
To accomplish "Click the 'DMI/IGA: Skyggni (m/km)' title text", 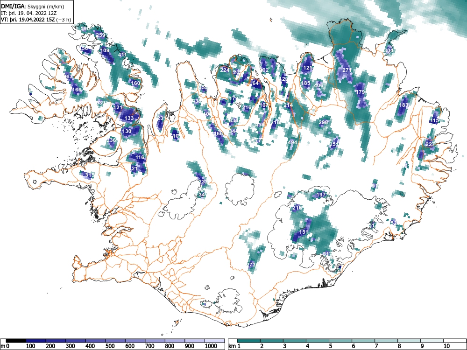I will (x=33, y=7).
